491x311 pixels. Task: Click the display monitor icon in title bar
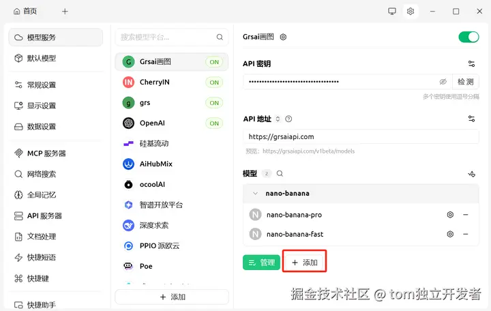[391, 12]
